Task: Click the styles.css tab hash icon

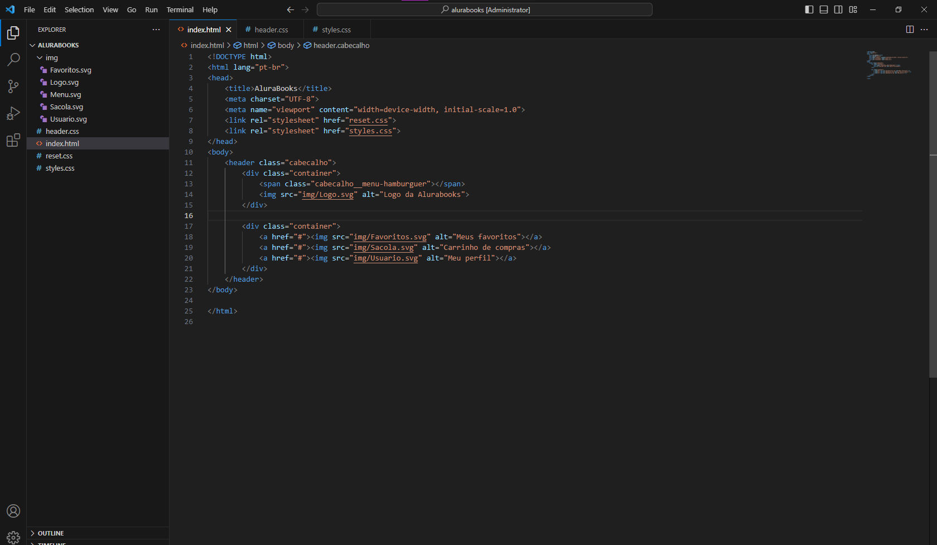Action: 315,30
